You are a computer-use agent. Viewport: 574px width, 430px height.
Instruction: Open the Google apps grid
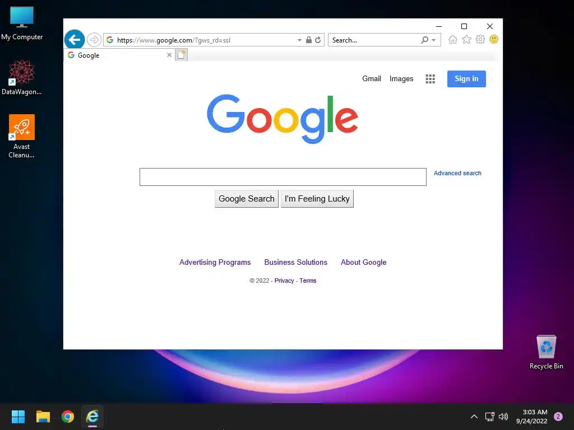430,79
